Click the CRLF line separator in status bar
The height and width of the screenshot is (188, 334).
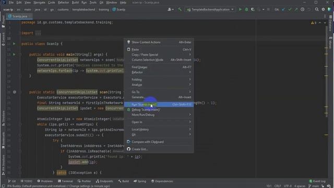tap(278, 186)
